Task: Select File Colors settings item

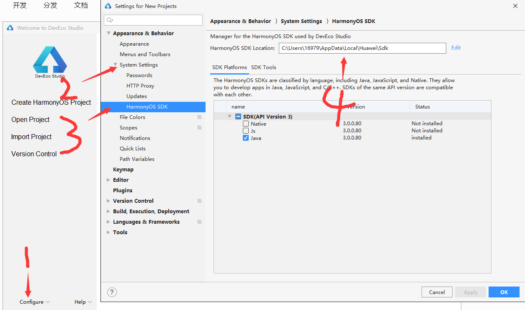Action: (132, 117)
